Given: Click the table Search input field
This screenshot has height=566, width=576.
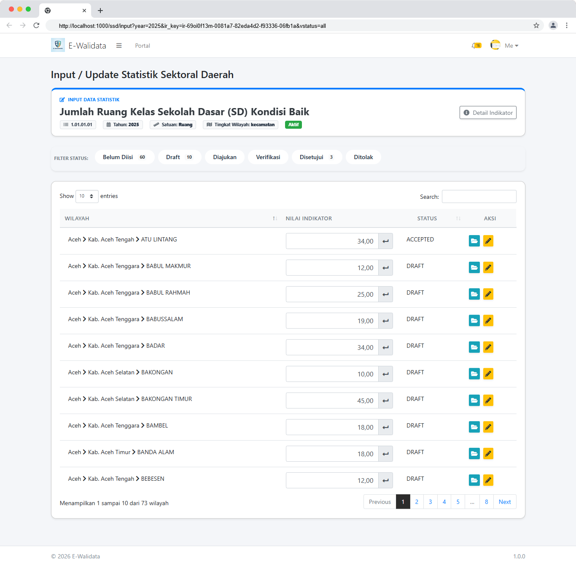Looking at the screenshot, I should point(479,197).
